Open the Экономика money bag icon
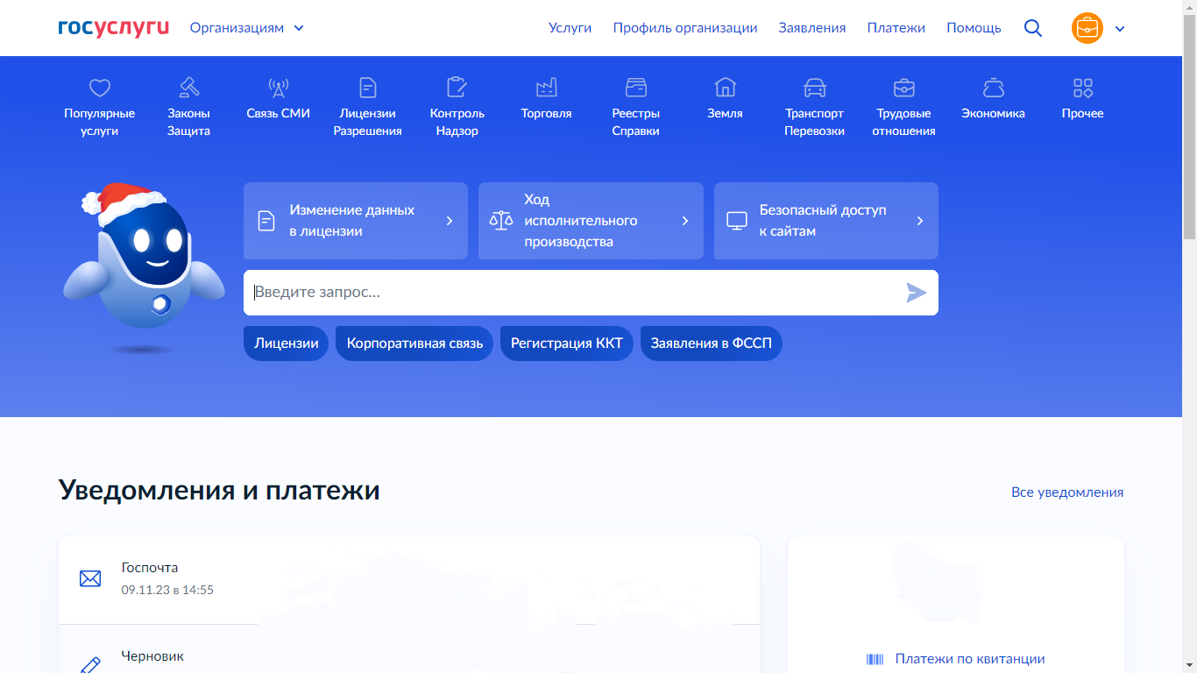 click(993, 88)
